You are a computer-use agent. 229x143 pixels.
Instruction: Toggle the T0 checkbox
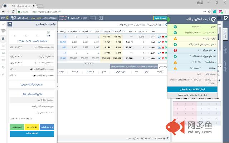[49, 32]
